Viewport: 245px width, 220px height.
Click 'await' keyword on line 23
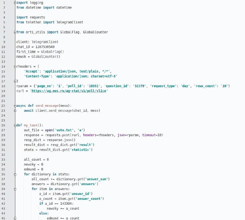(29, 110)
